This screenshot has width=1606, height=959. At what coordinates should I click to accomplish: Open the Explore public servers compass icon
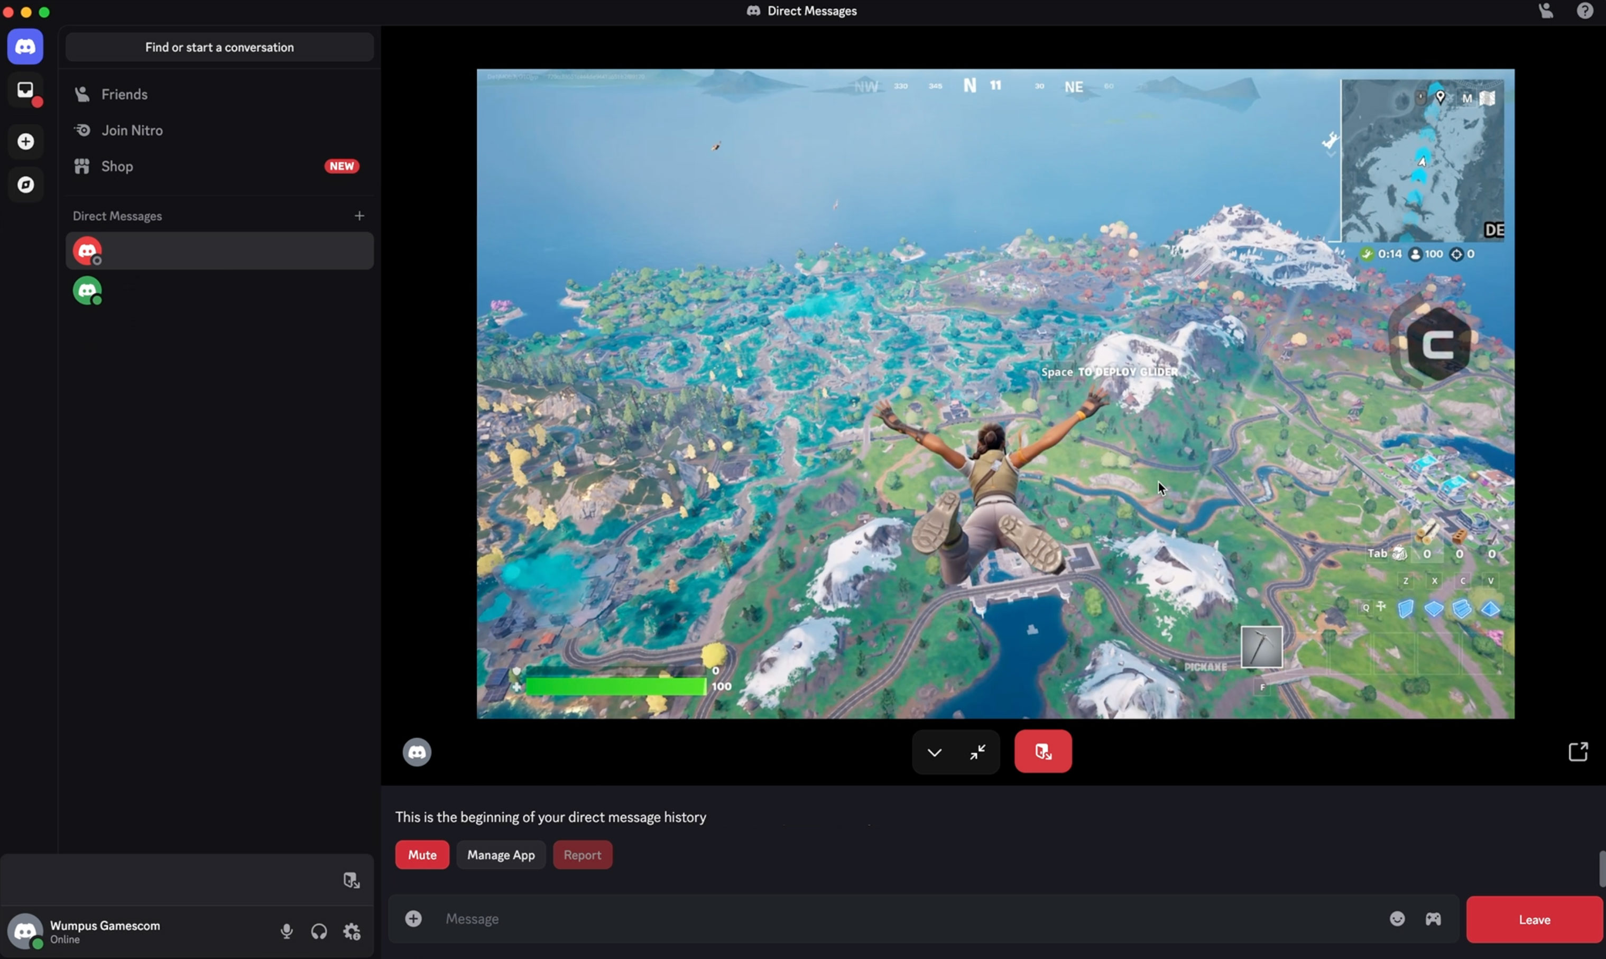25,185
